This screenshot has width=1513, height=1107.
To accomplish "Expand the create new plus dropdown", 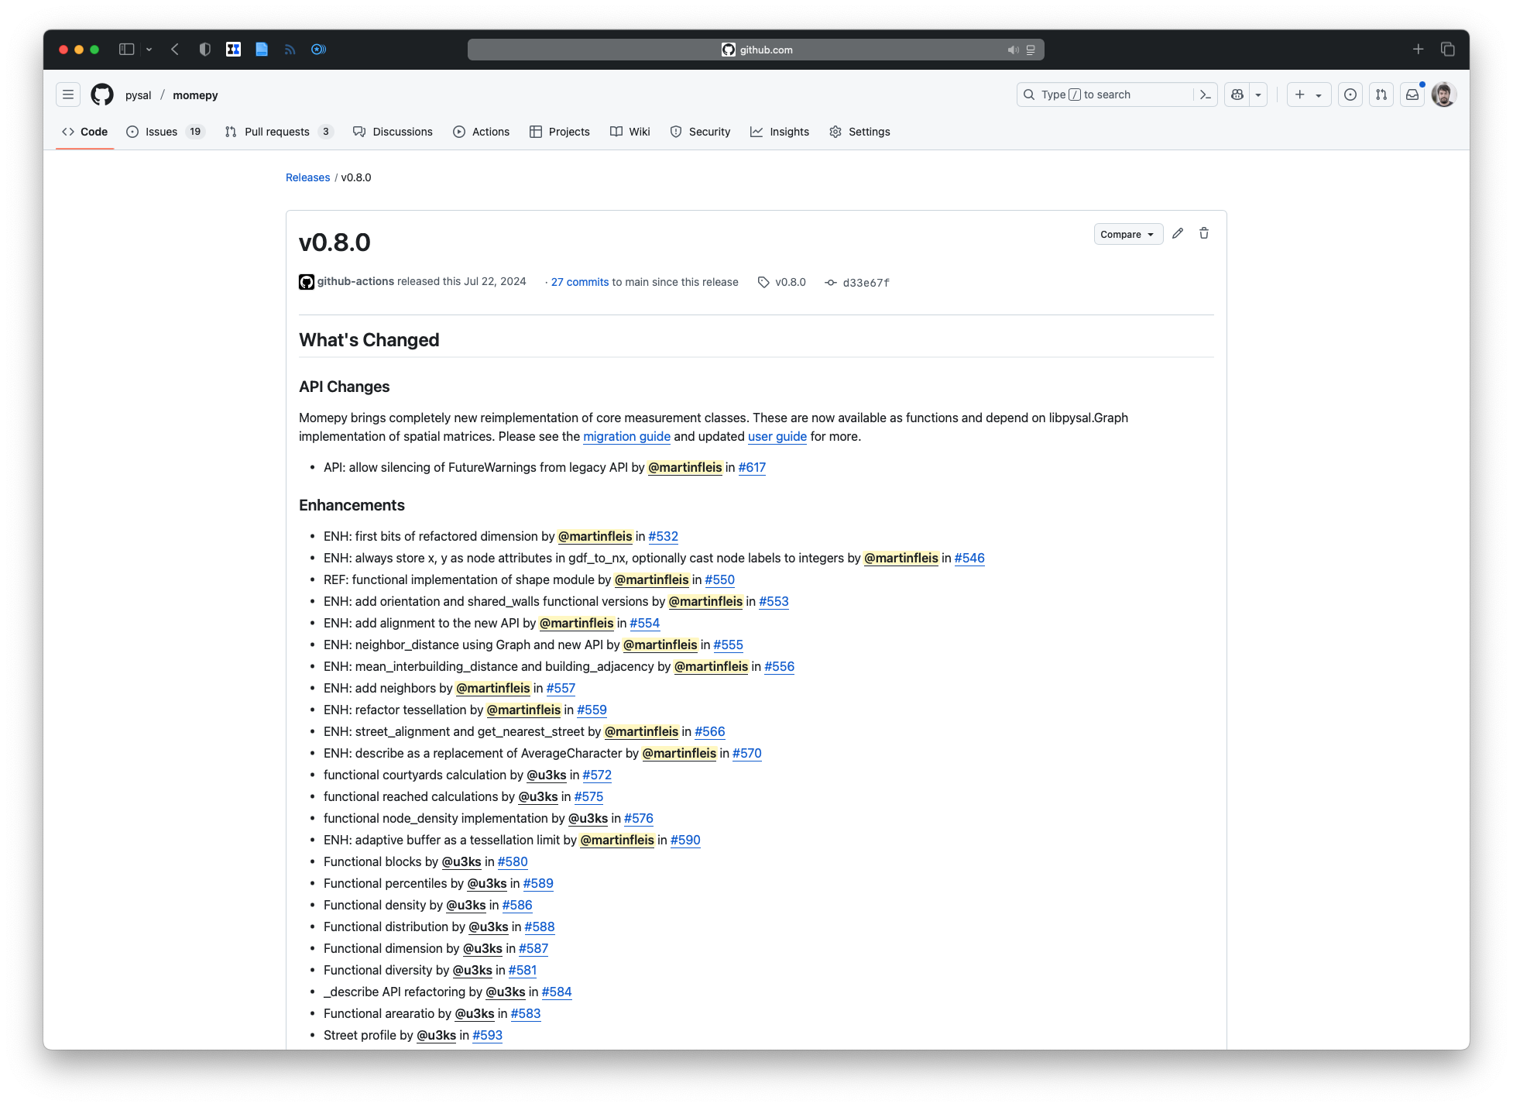I will [x=1309, y=95].
